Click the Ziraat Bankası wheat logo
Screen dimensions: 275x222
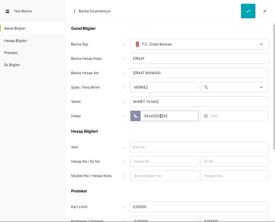137,44
